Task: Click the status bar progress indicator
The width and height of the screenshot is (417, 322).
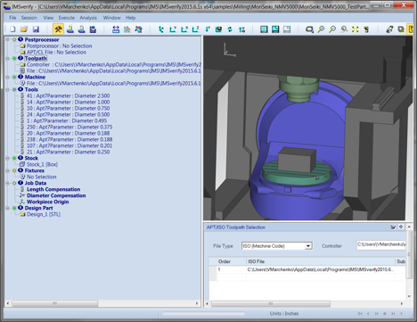Action: (203, 313)
